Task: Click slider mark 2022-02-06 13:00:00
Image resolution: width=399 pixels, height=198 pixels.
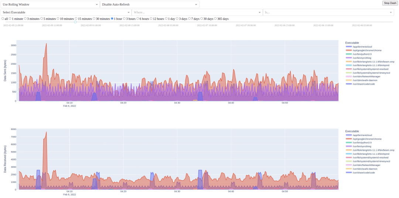Action: pos(323,25)
